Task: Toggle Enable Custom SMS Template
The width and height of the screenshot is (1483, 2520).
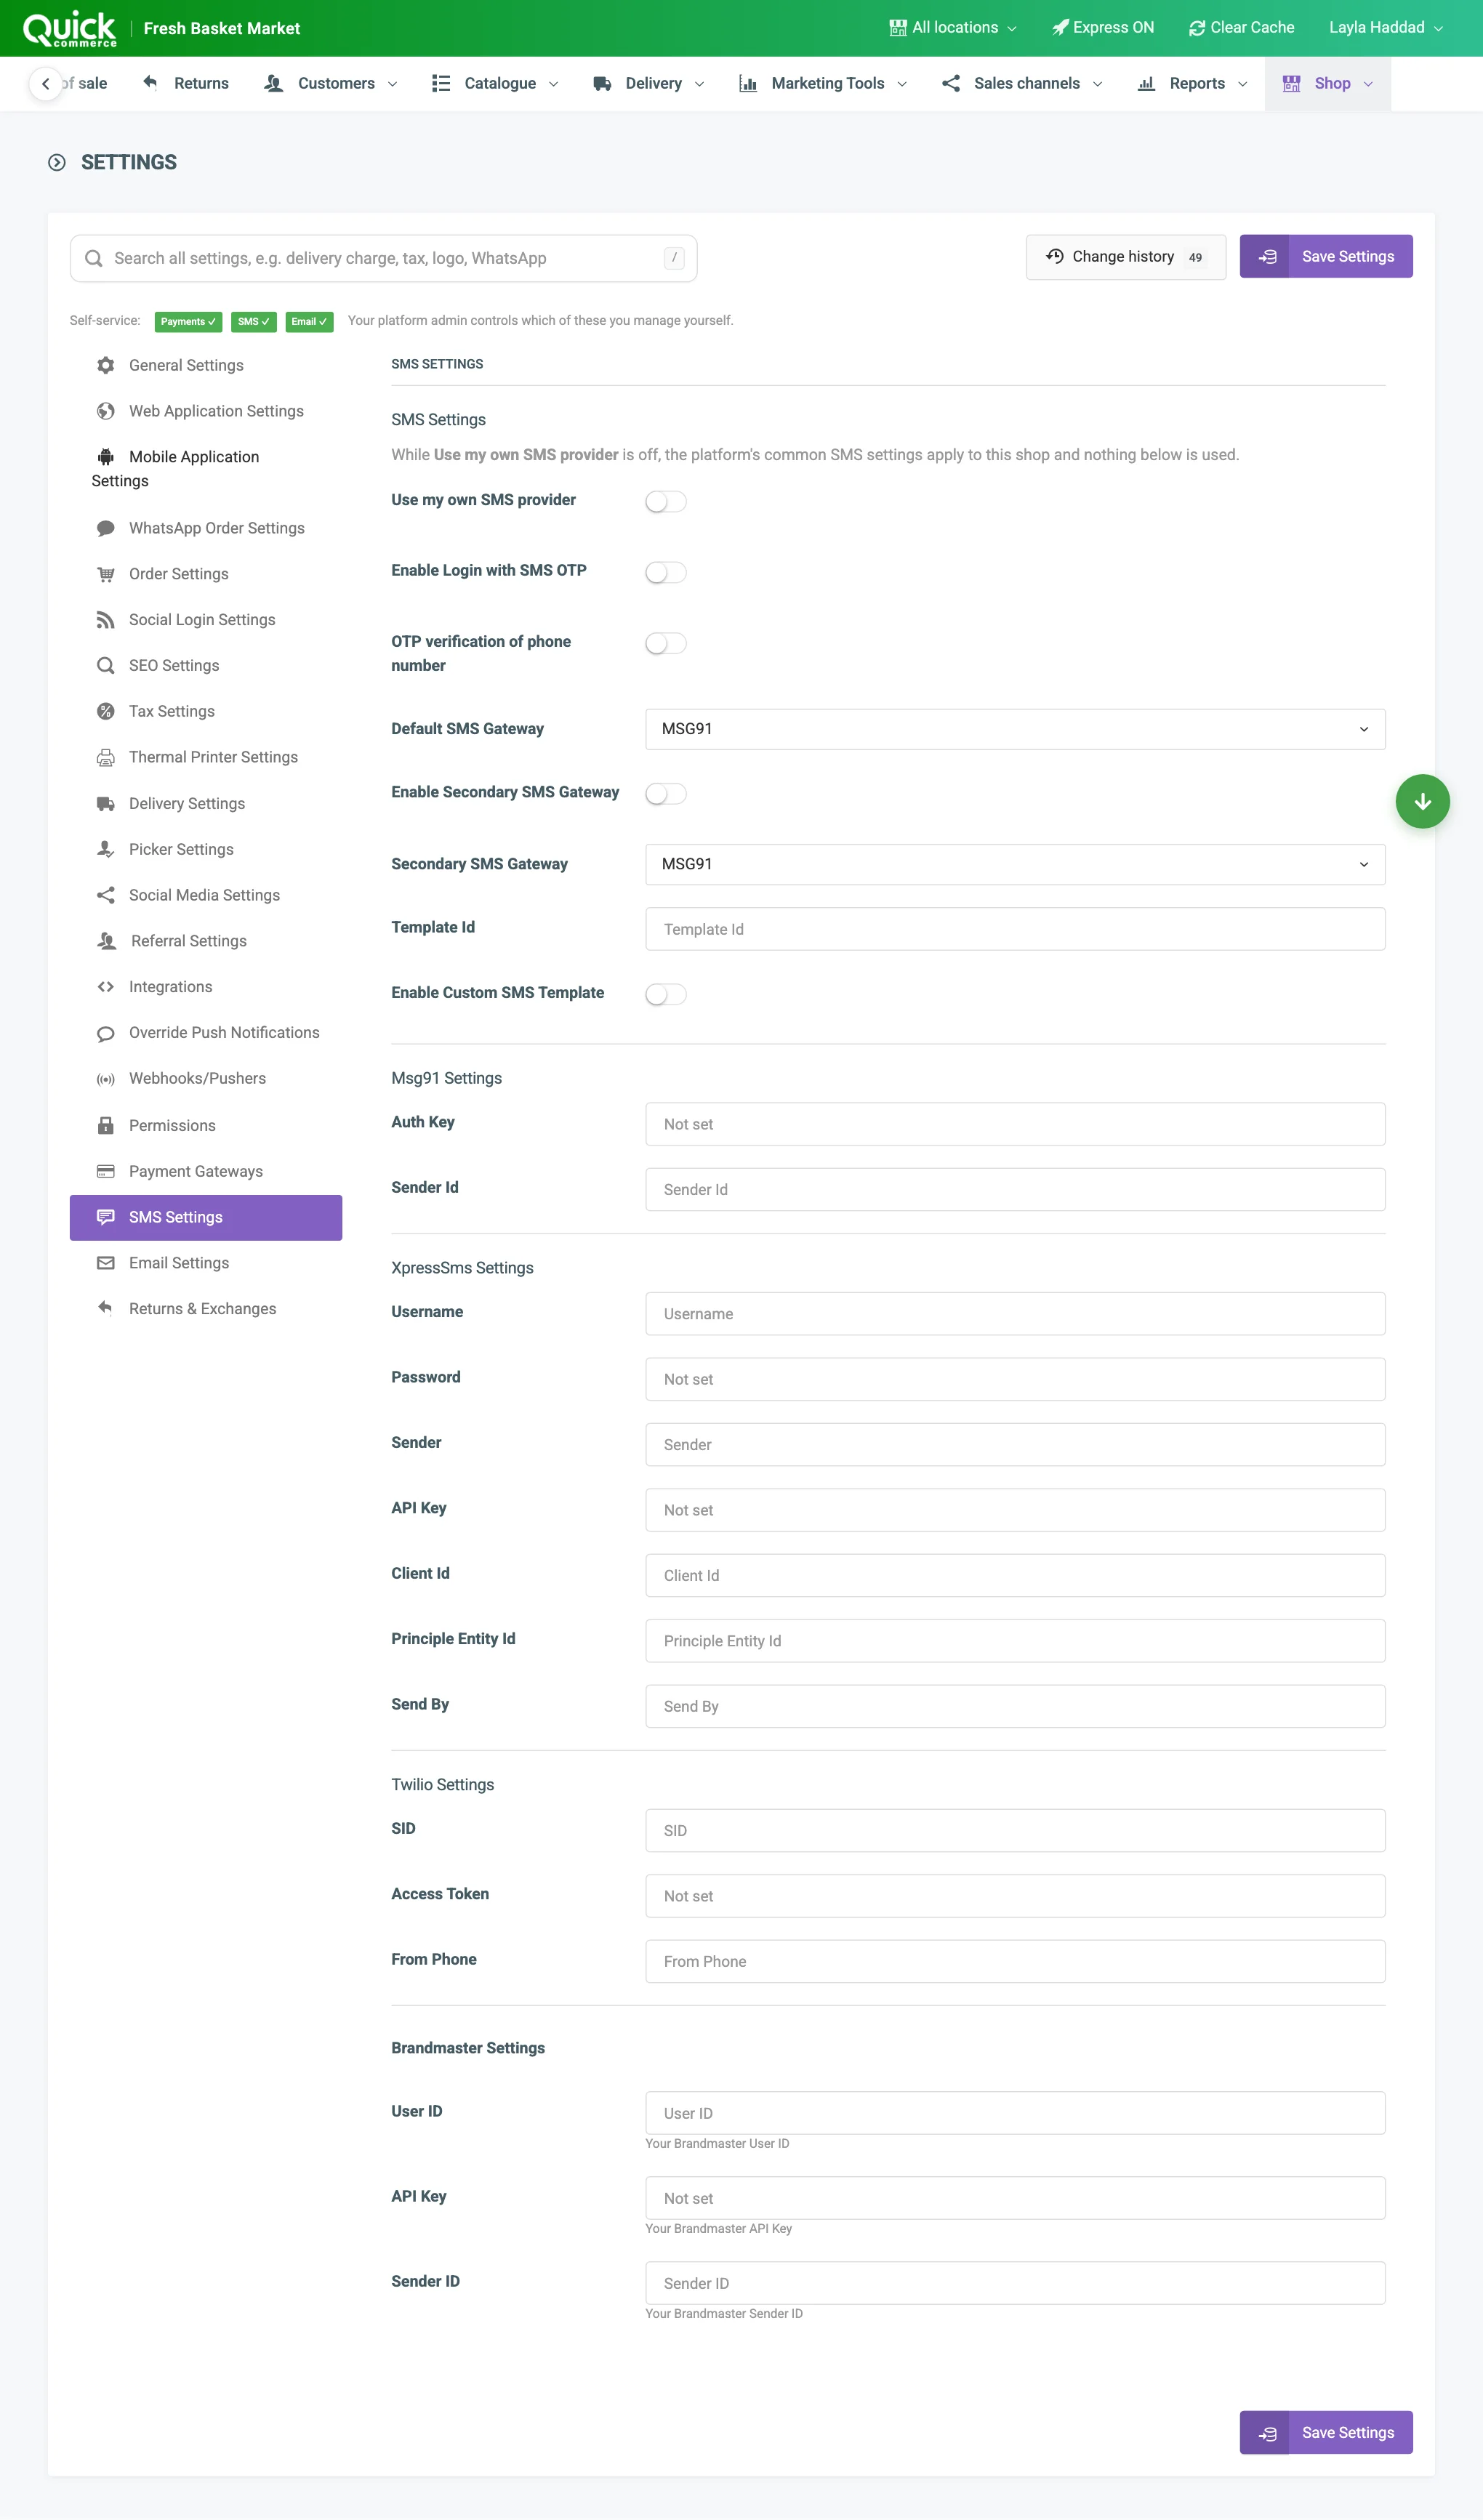Action: coord(666,994)
